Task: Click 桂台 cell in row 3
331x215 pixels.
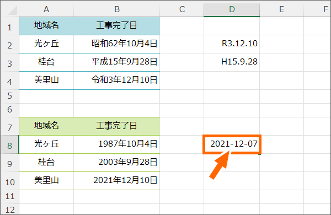Action: (x=46, y=62)
